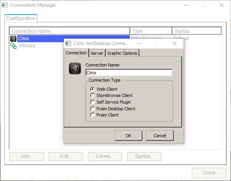Click the VMware connection icon in the list
Viewport: 231px width, 181px height.
(13, 46)
